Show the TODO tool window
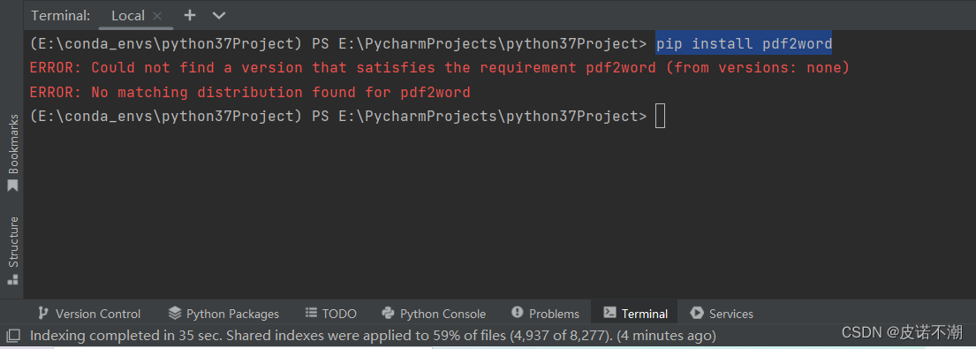This screenshot has height=349, width=976. pyautogui.click(x=331, y=314)
